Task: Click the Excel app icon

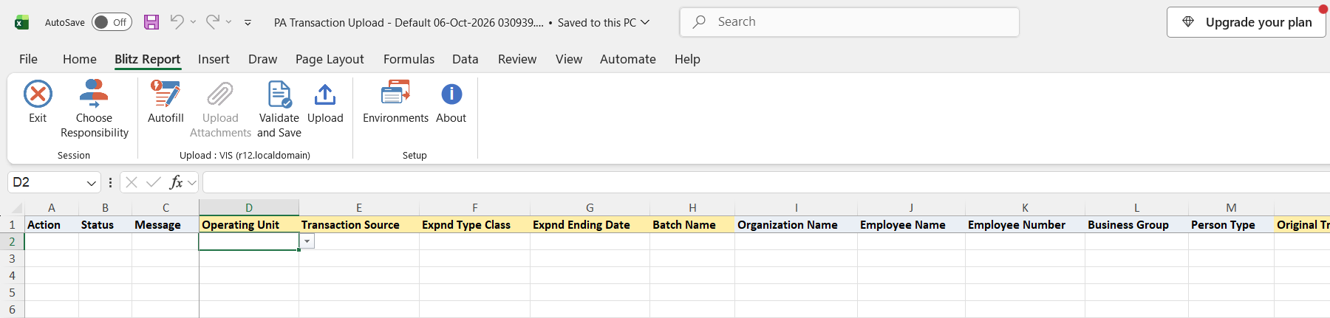Action: (x=22, y=22)
